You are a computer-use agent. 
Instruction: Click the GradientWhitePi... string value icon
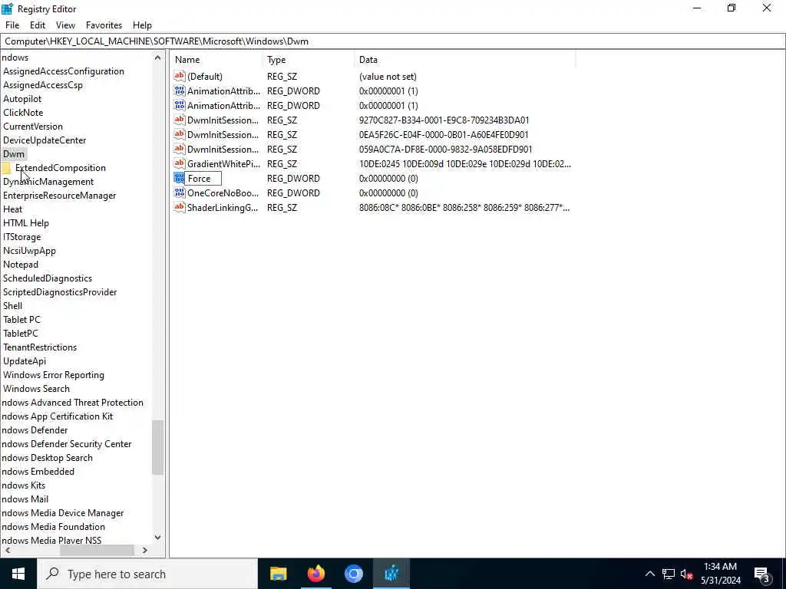pos(180,164)
